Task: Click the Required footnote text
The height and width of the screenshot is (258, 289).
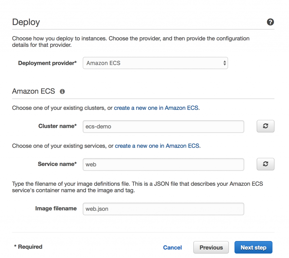Action: [x=28, y=247]
